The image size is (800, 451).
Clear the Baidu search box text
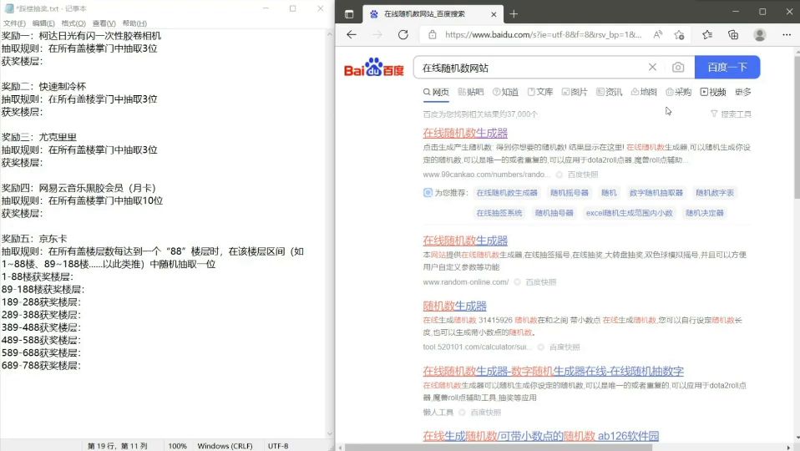click(x=652, y=68)
